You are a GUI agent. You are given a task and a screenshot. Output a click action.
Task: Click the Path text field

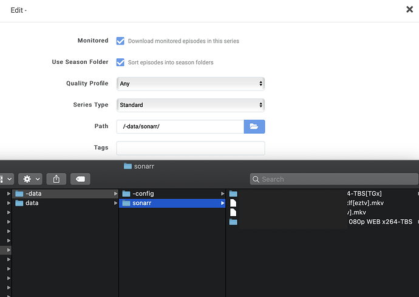coord(180,126)
